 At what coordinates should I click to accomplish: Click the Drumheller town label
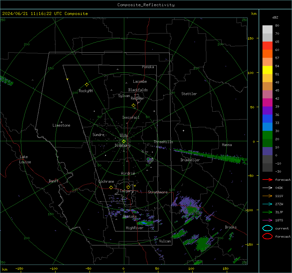190,160
